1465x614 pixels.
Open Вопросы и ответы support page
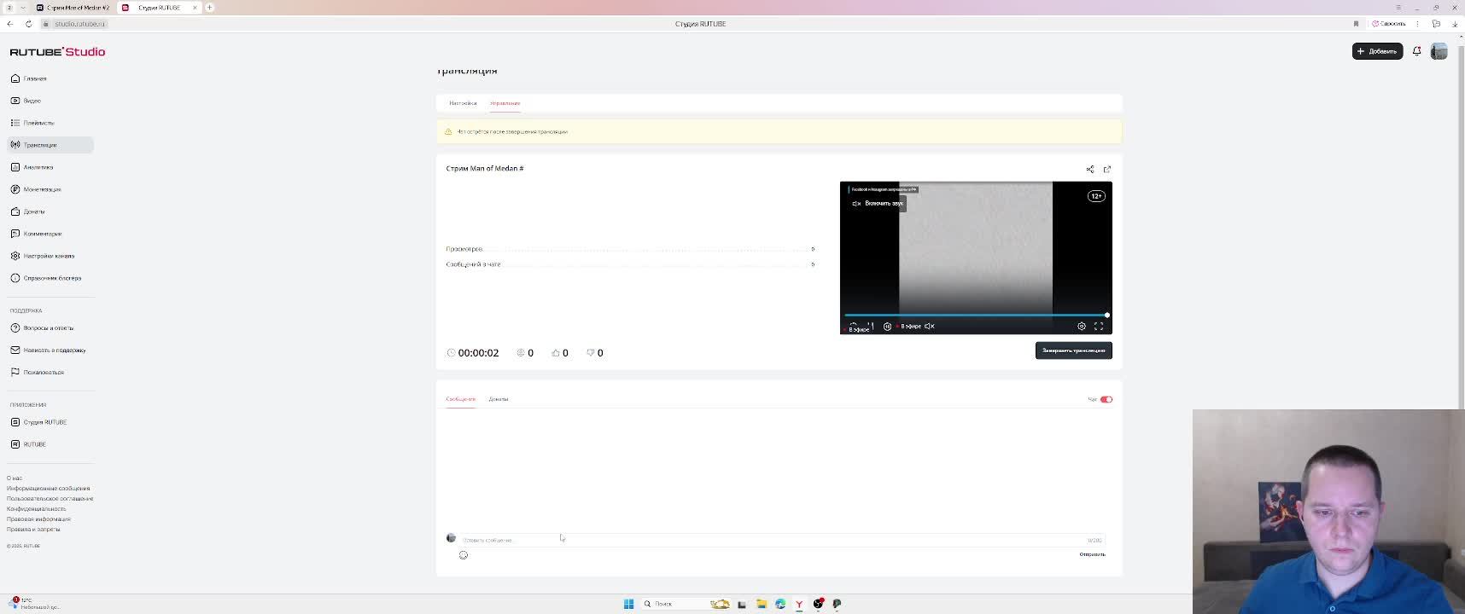(x=50, y=327)
